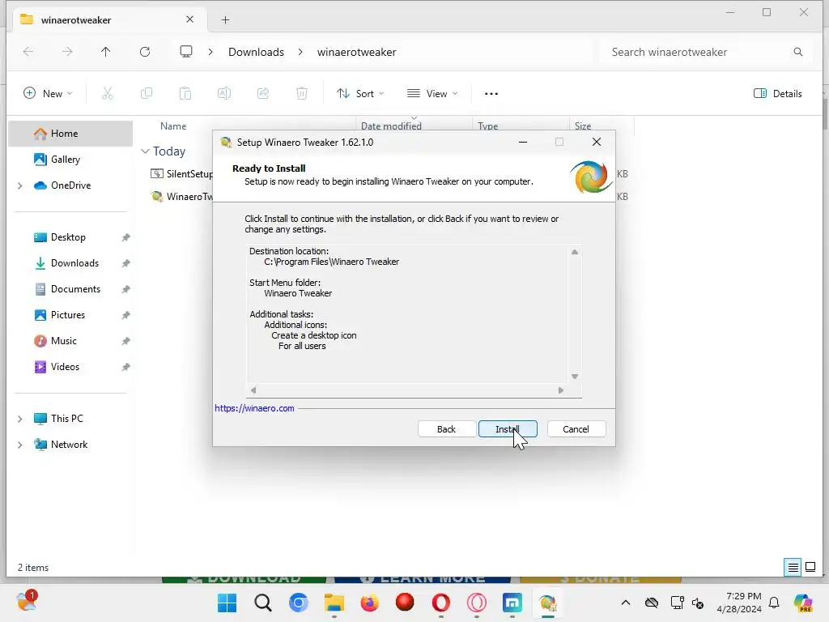
Task: Open the Sort dropdown
Action: [x=360, y=94]
